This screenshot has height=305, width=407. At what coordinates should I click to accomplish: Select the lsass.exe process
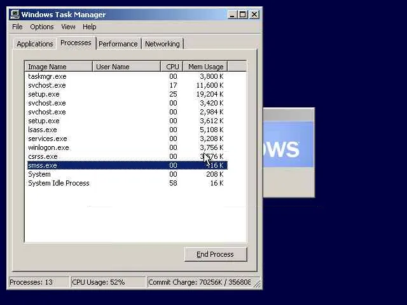[x=127, y=130]
